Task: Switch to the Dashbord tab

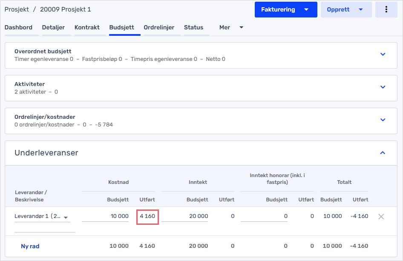Action: (x=18, y=28)
